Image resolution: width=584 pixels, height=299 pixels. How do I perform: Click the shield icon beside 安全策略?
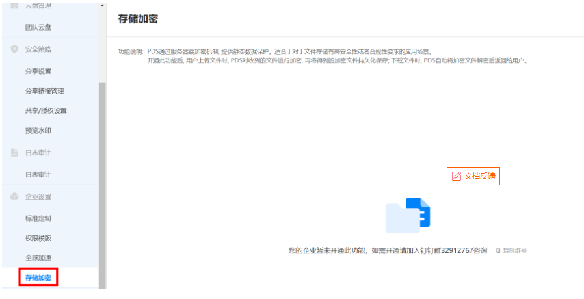pyautogui.click(x=14, y=49)
